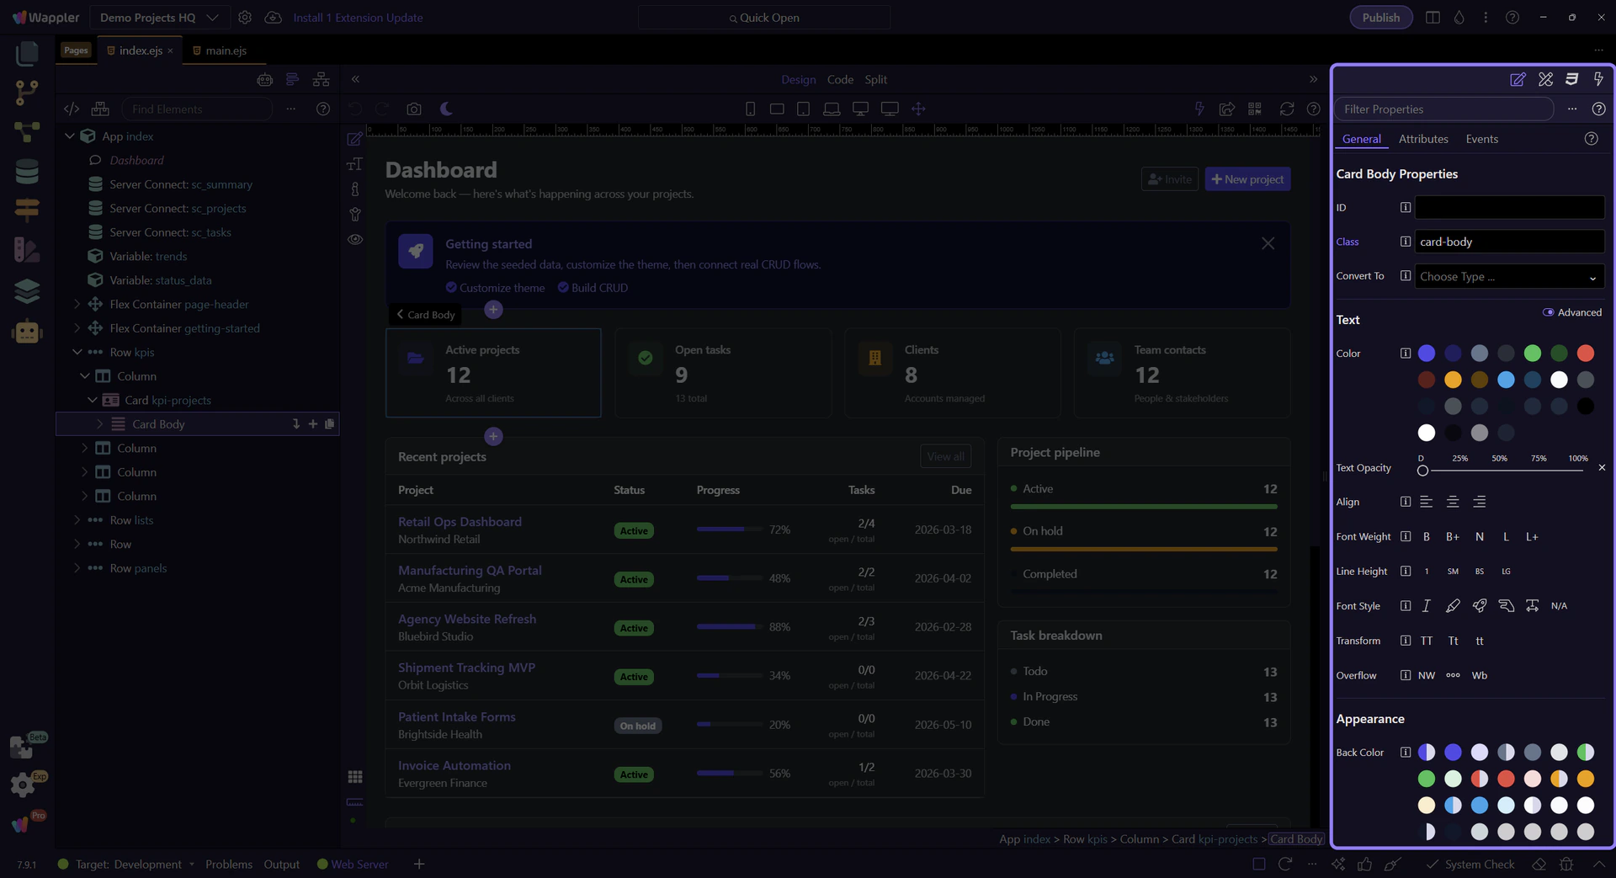1616x878 pixels.
Task: Toggle the Build CRUD checkbox
Action: point(563,288)
